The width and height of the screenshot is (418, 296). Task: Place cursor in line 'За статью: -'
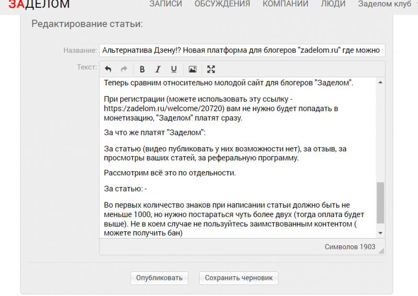click(x=125, y=188)
